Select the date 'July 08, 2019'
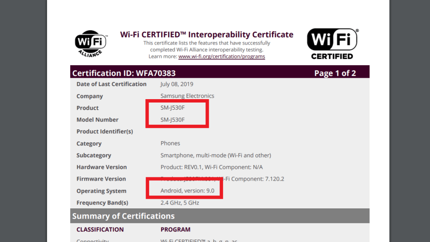Screen dimensions: 430x242 point(177,84)
